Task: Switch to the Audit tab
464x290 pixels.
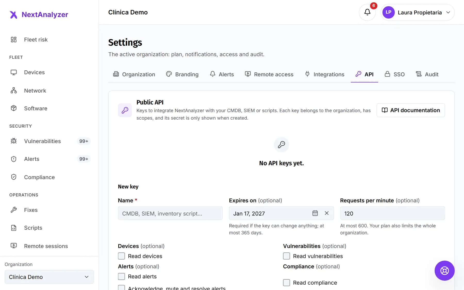Action: [427, 74]
